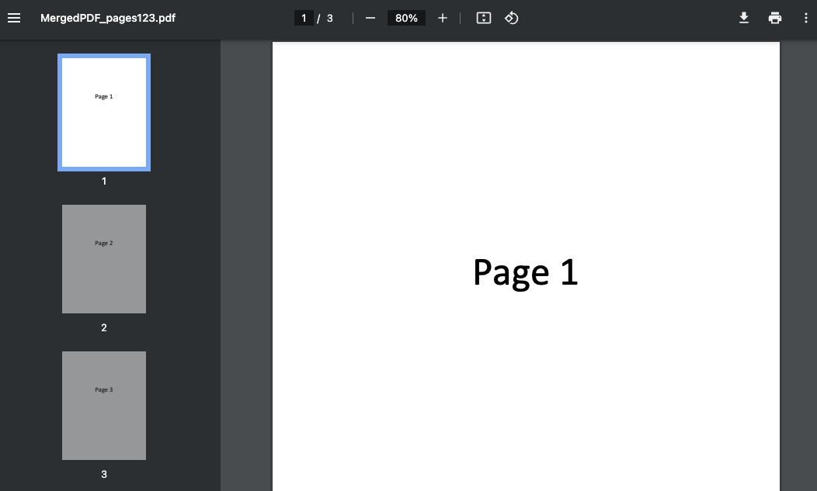Click the zoom out minus icon
The width and height of the screenshot is (817, 491).
pos(370,18)
